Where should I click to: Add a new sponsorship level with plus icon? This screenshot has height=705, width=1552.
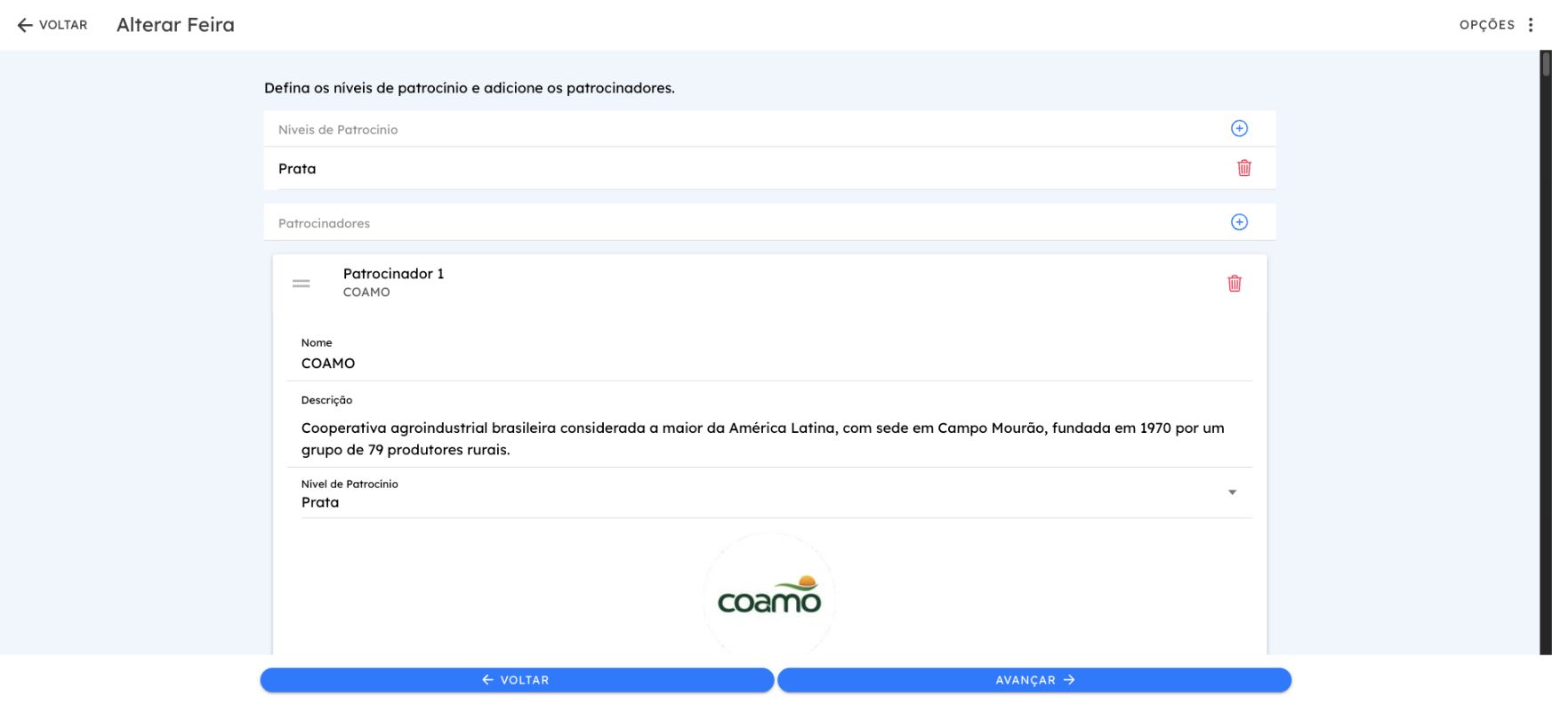tap(1239, 129)
